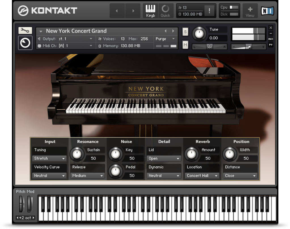Go to previous instrument with left arrow
The height and width of the screenshot is (229, 290).
tap(166, 31)
